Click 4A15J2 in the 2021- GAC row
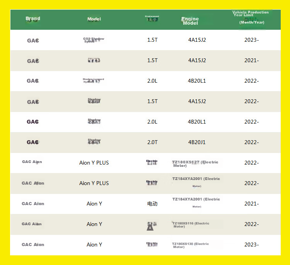The image size is (290, 265). (197, 60)
